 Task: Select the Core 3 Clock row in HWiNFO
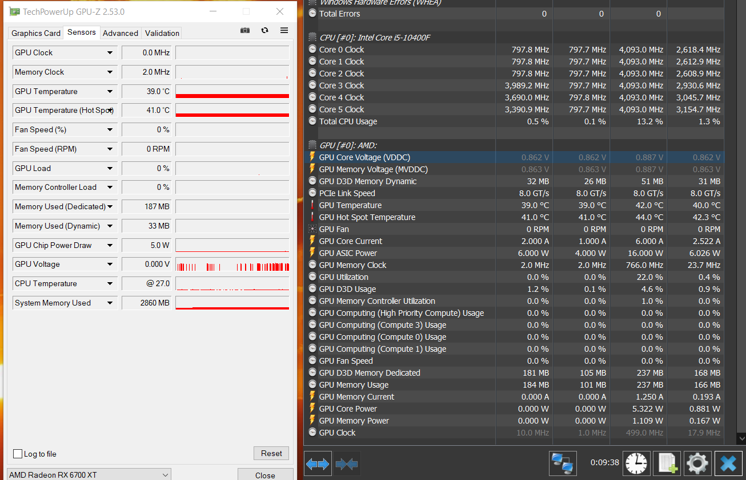[x=515, y=86]
